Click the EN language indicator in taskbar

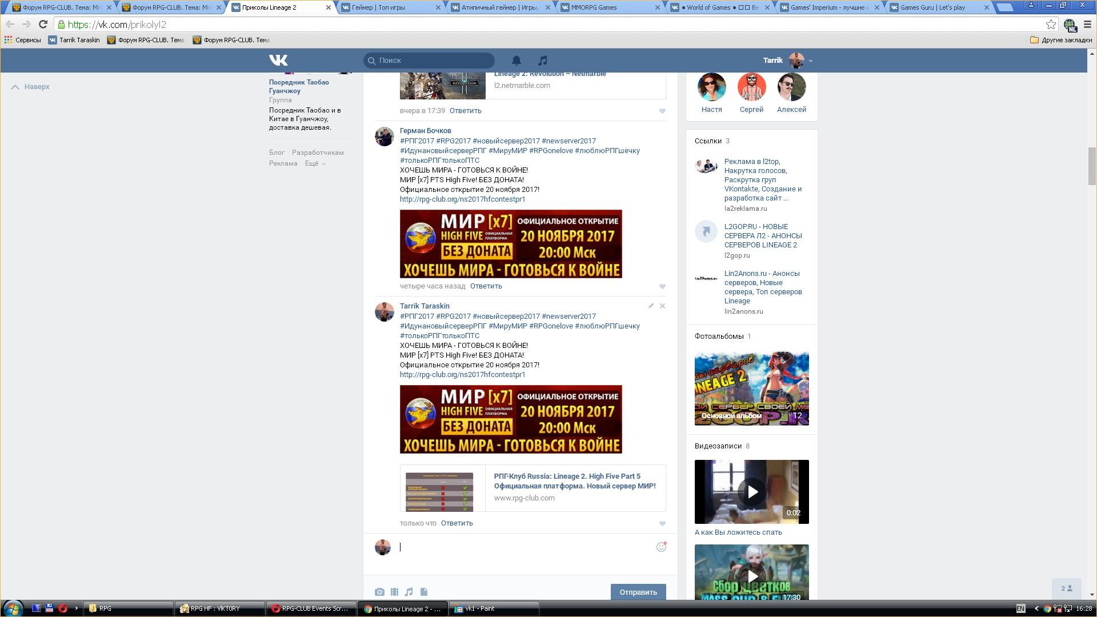[x=1020, y=608]
